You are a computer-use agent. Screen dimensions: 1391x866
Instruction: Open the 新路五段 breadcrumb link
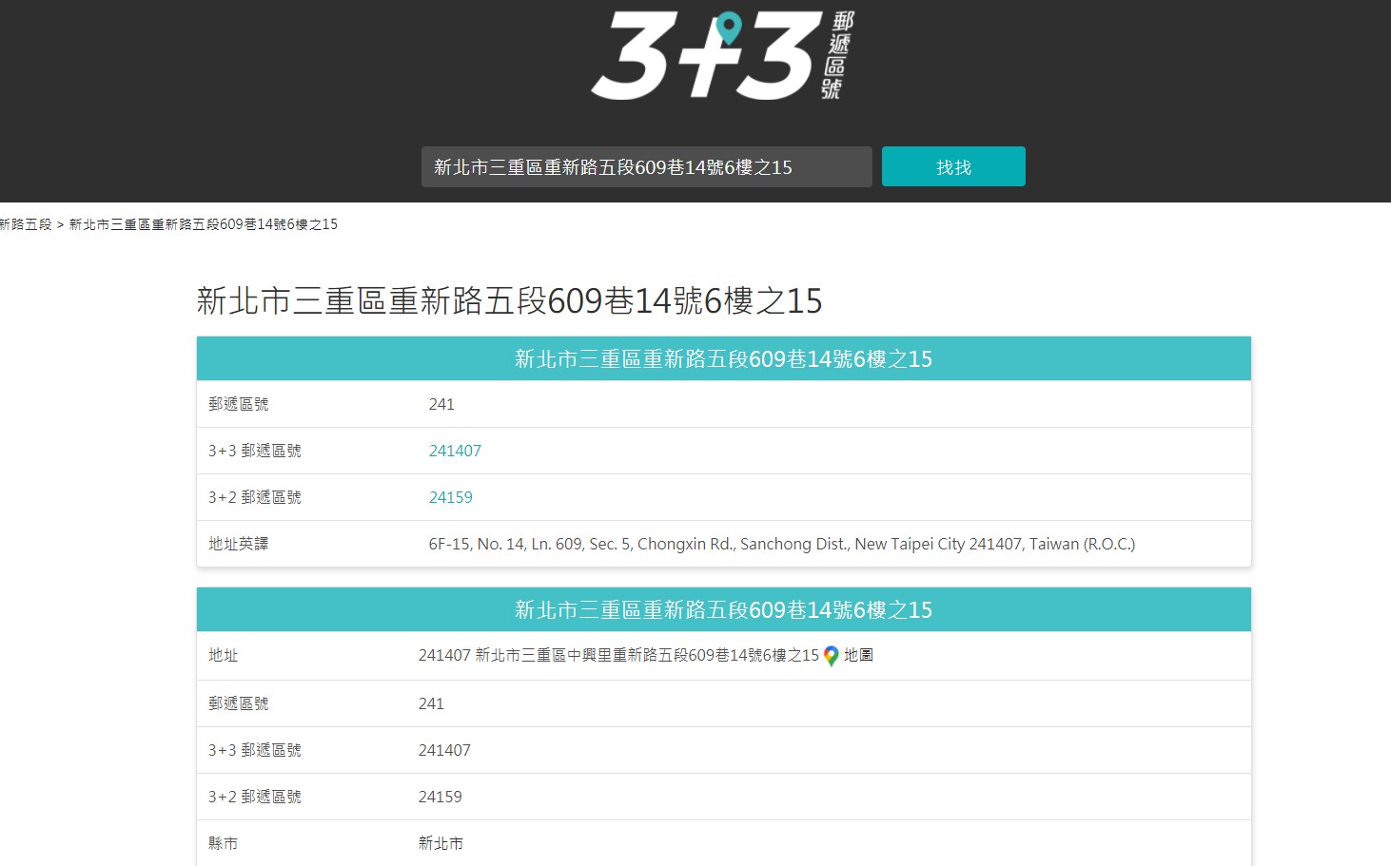pyautogui.click(x=26, y=224)
